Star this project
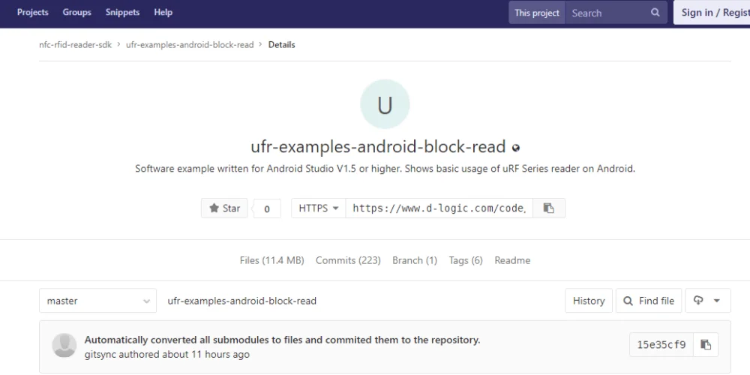 pyautogui.click(x=224, y=208)
